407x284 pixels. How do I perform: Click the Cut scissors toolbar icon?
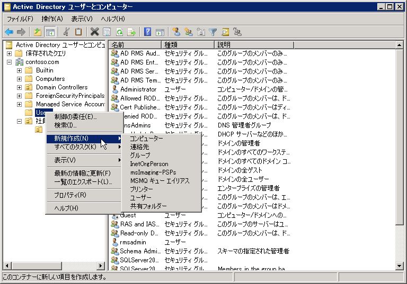tap(66, 32)
